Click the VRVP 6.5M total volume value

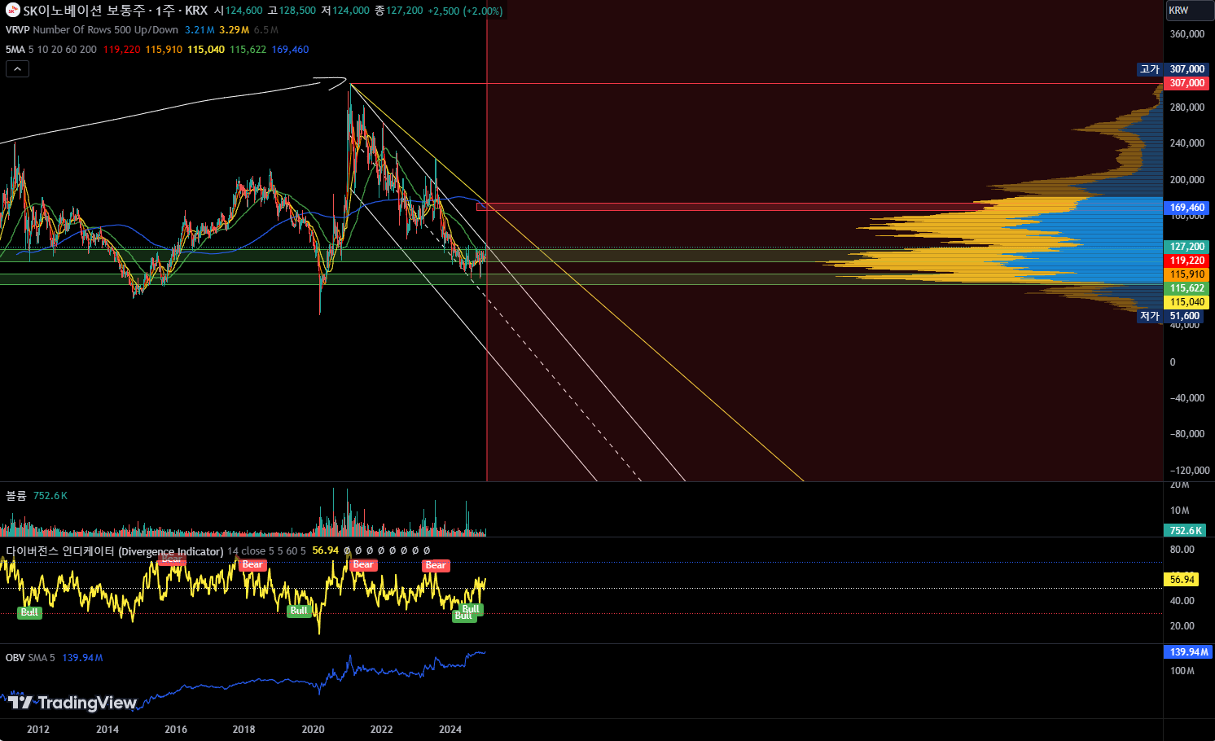(x=266, y=30)
